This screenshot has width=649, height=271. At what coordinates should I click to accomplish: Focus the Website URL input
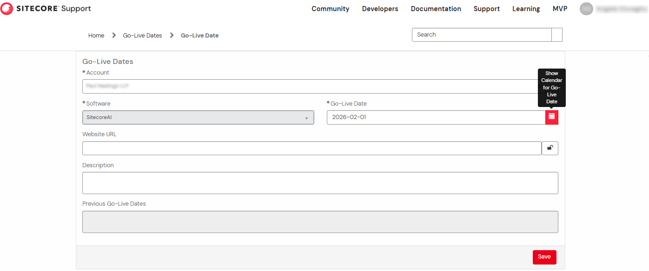(311, 148)
